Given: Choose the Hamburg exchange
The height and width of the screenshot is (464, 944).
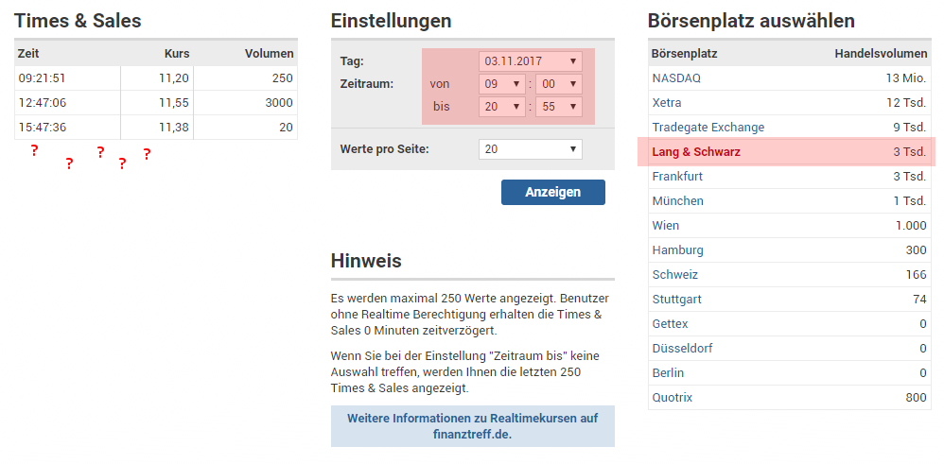Looking at the screenshot, I should (677, 249).
